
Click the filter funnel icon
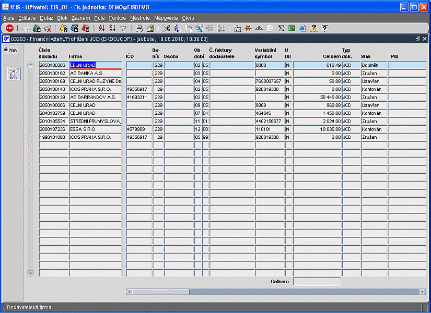pos(123,28)
